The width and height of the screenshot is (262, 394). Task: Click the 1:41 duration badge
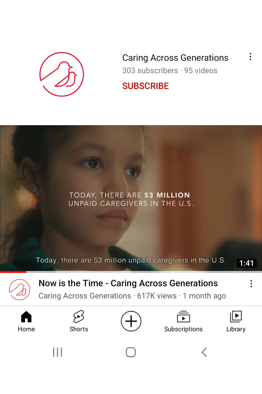(247, 263)
